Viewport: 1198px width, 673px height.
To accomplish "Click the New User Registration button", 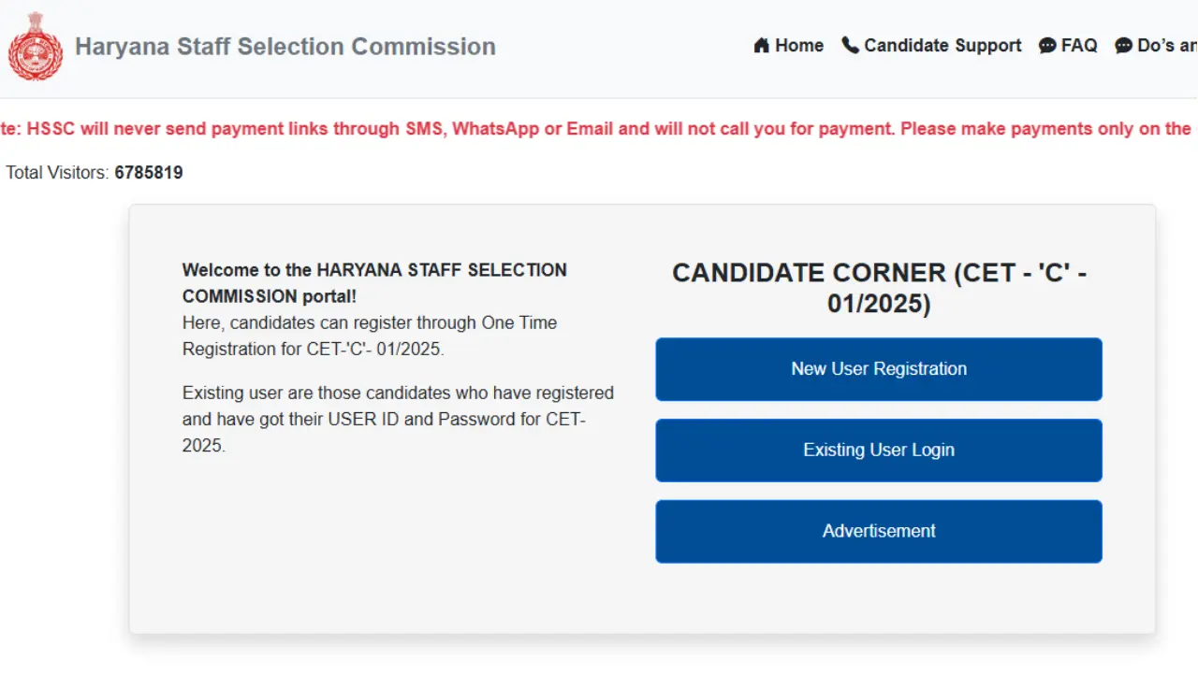I will tap(878, 369).
